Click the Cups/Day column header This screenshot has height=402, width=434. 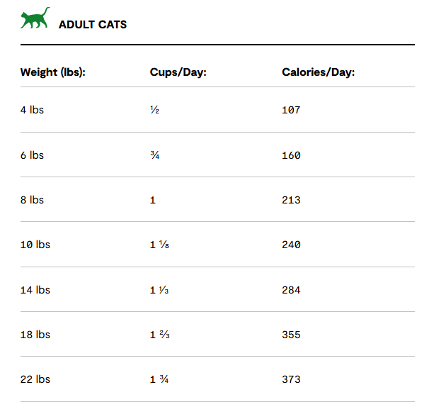click(178, 72)
